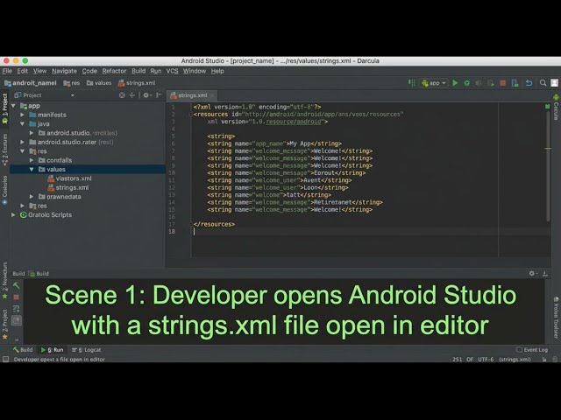This screenshot has height=420, width=561.
Task: Run the app with green play button
Action: (x=455, y=83)
